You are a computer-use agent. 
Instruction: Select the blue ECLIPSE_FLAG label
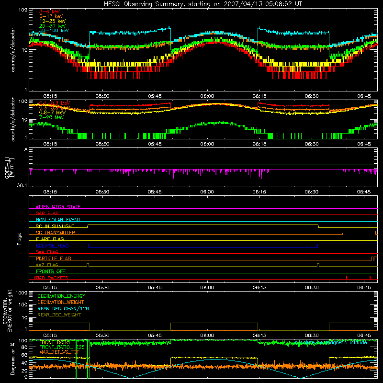pyautogui.click(x=52, y=246)
